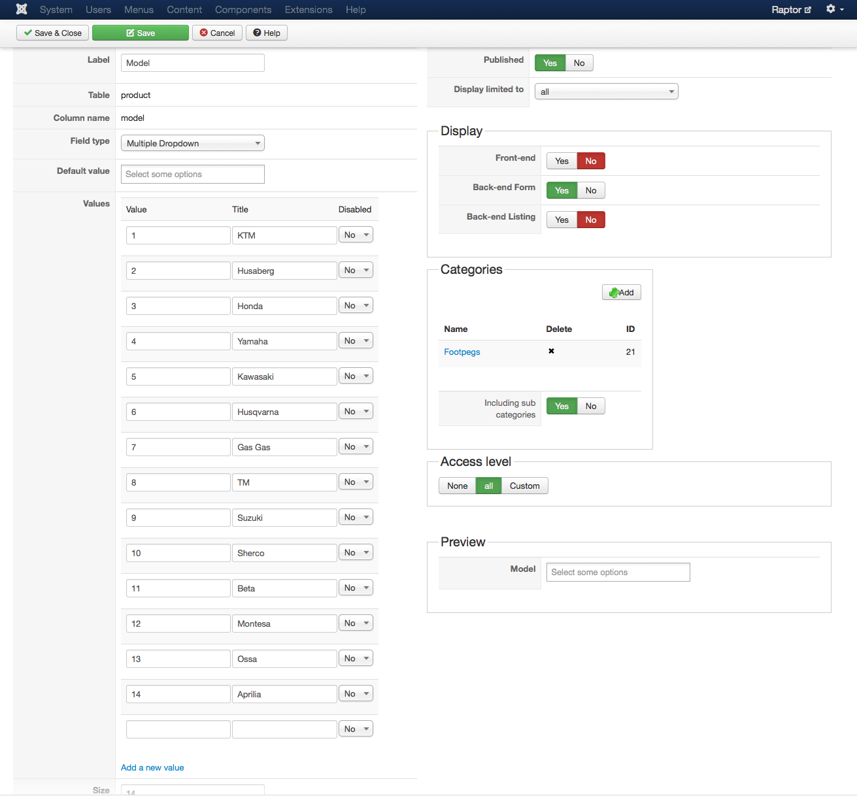Image resolution: width=857 pixels, height=796 pixels.
Task: Click the empty title field in last row
Action: click(x=284, y=729)
